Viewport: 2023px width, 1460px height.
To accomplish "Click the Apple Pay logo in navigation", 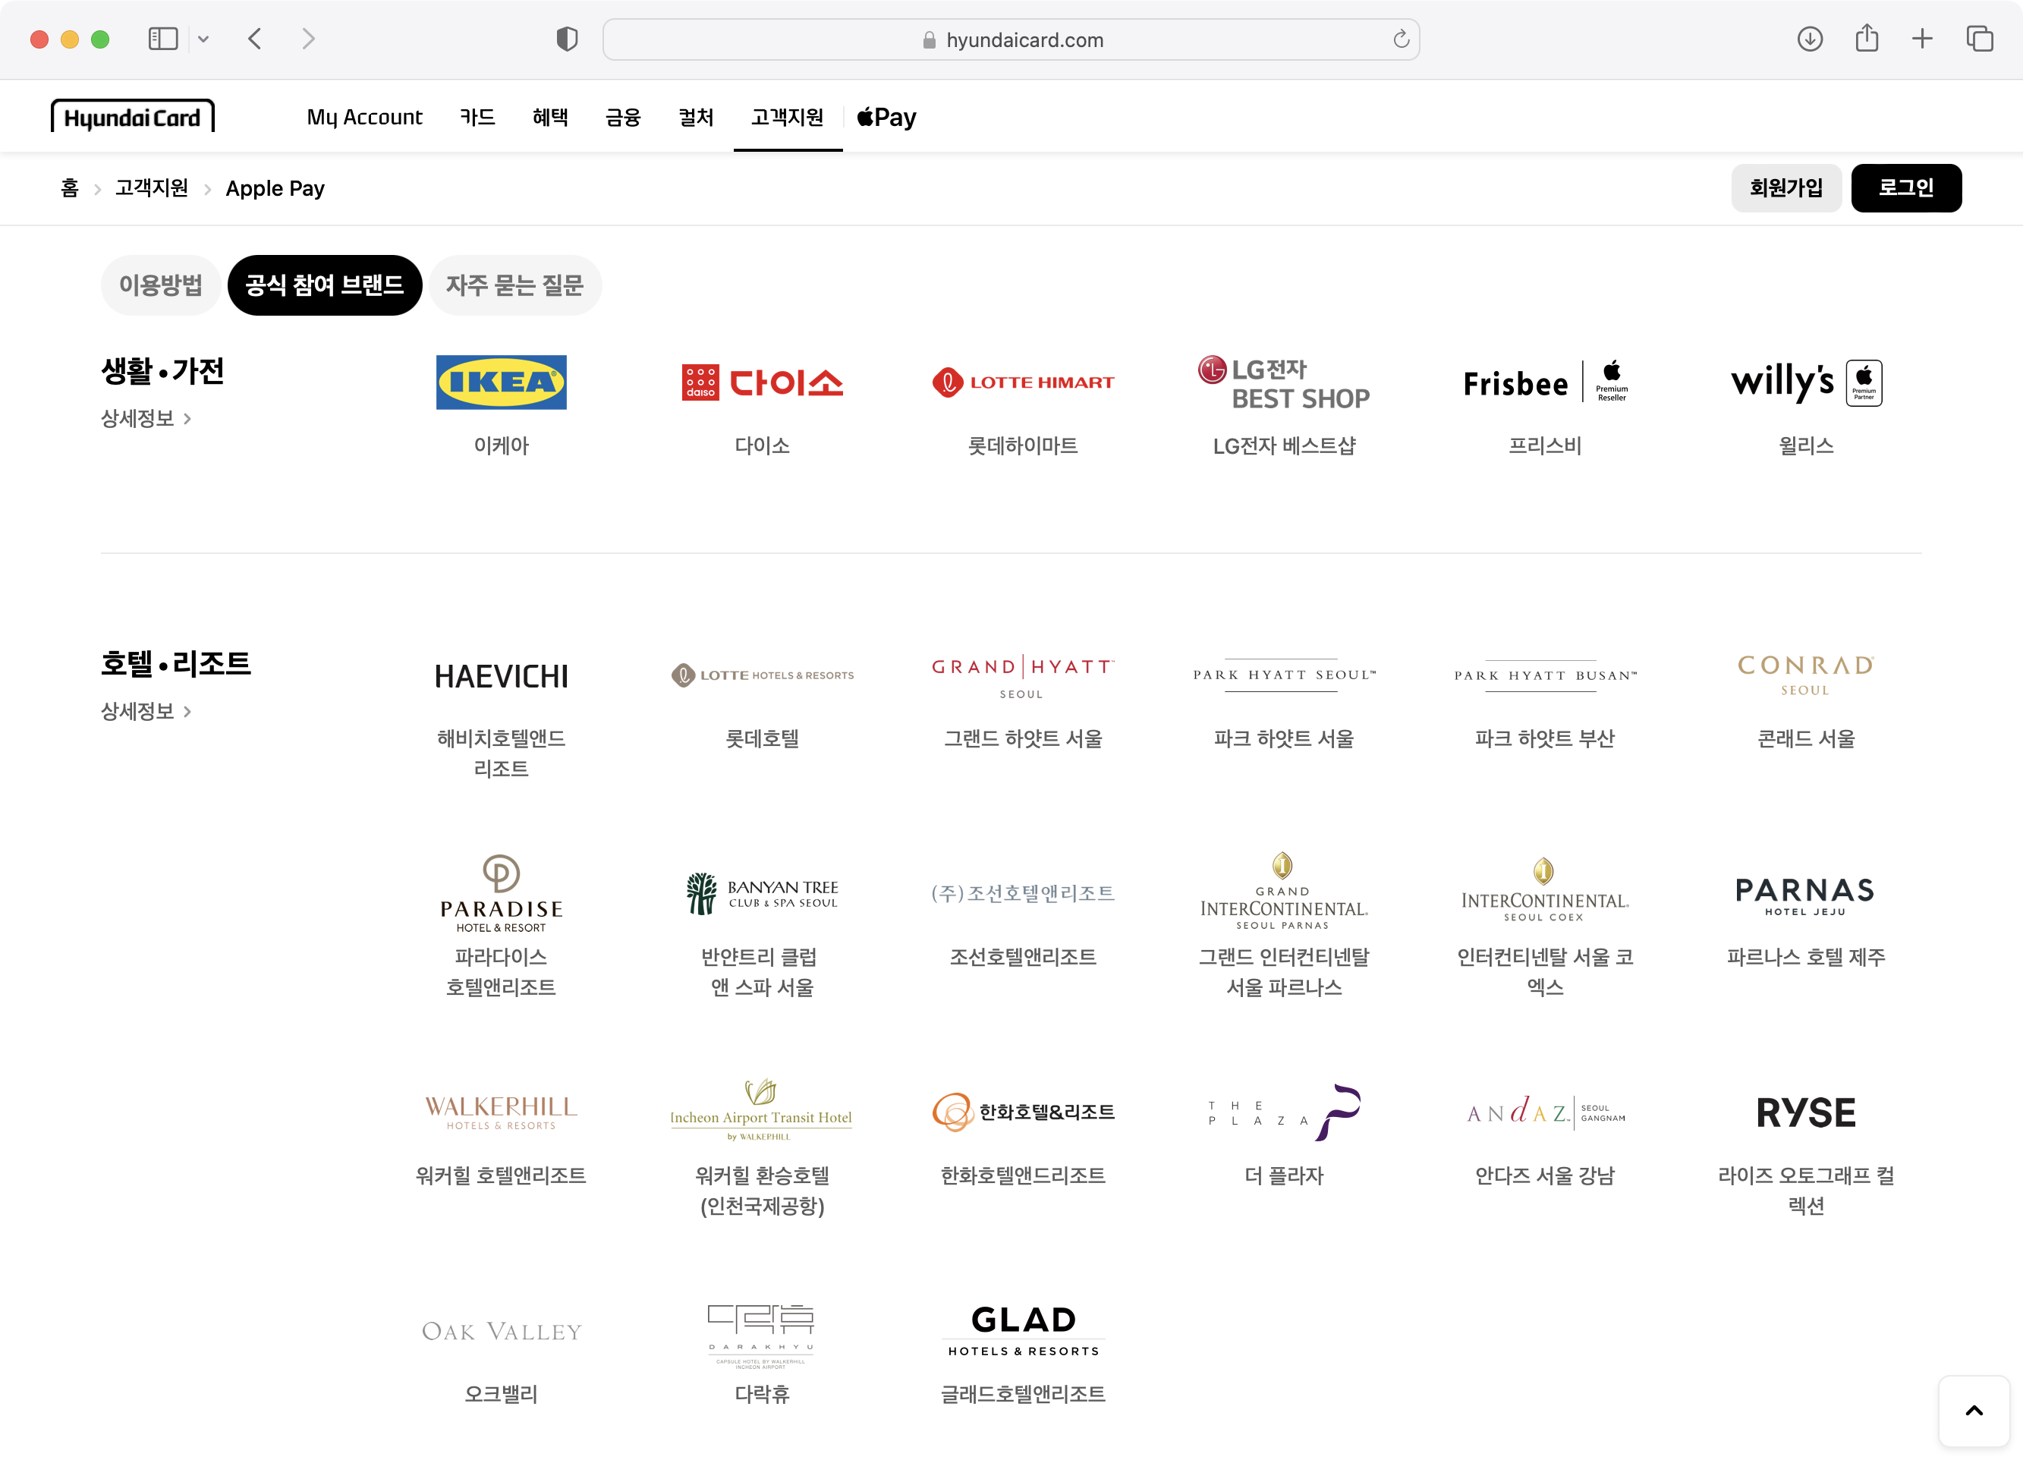I will (886, 117).
